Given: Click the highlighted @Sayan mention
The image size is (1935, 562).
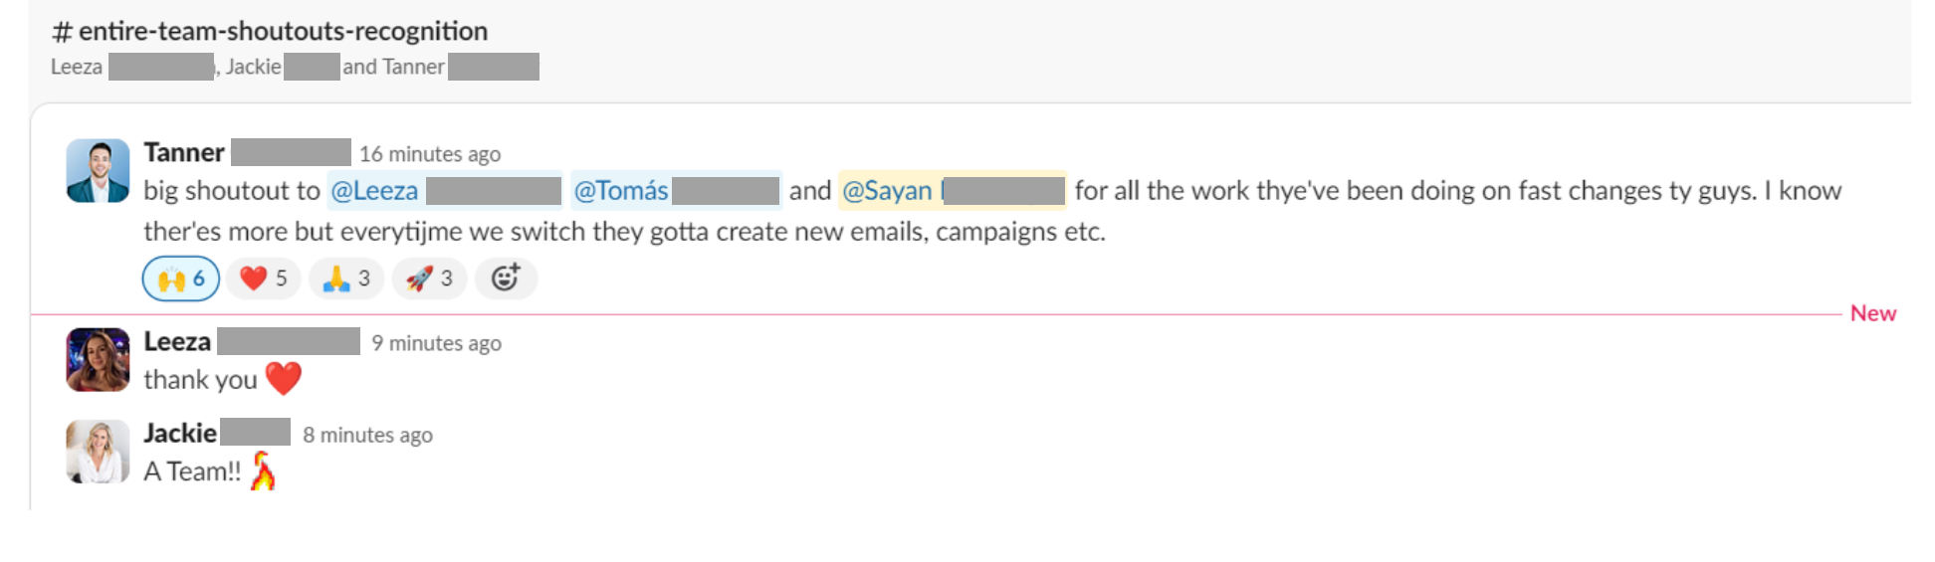Looking at the screenshot, I should [x=953, y=190].
